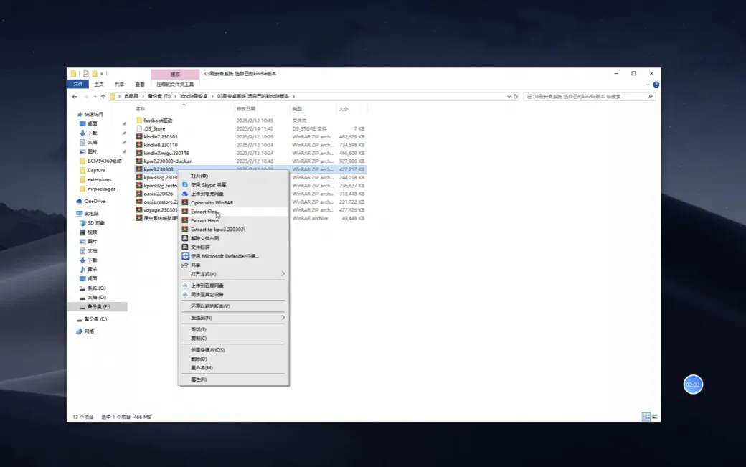Open the Captura folder in sidebar
746x467 pixels.
coord(93,170)
